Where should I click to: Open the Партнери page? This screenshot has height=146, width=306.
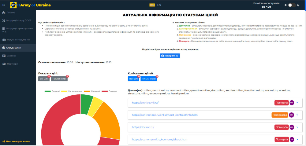(x=12, y=64)
